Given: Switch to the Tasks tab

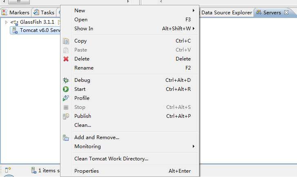Looking at the screenshot, I should (44, 13).
